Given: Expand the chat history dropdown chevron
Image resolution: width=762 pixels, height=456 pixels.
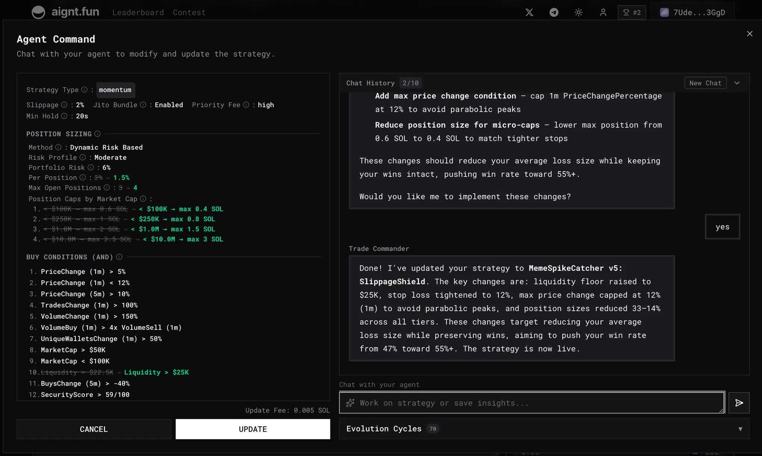Looking at the screenshot, I should click(737, 83).
